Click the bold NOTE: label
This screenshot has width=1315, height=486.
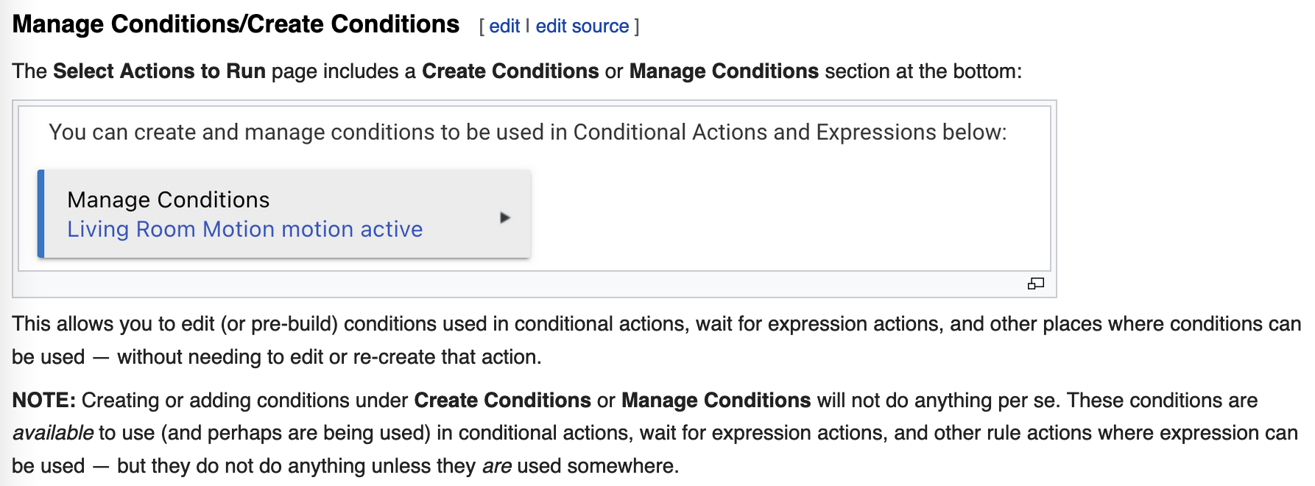click(44, 400)
